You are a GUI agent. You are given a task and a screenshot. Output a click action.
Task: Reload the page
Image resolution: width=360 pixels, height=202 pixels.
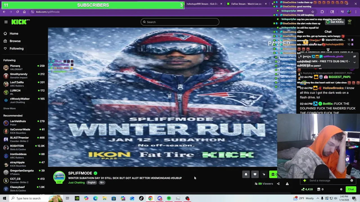(x=17, y=12)
